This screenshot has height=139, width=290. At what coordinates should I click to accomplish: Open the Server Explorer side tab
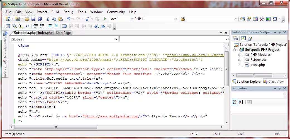click(x=5, y=45)
